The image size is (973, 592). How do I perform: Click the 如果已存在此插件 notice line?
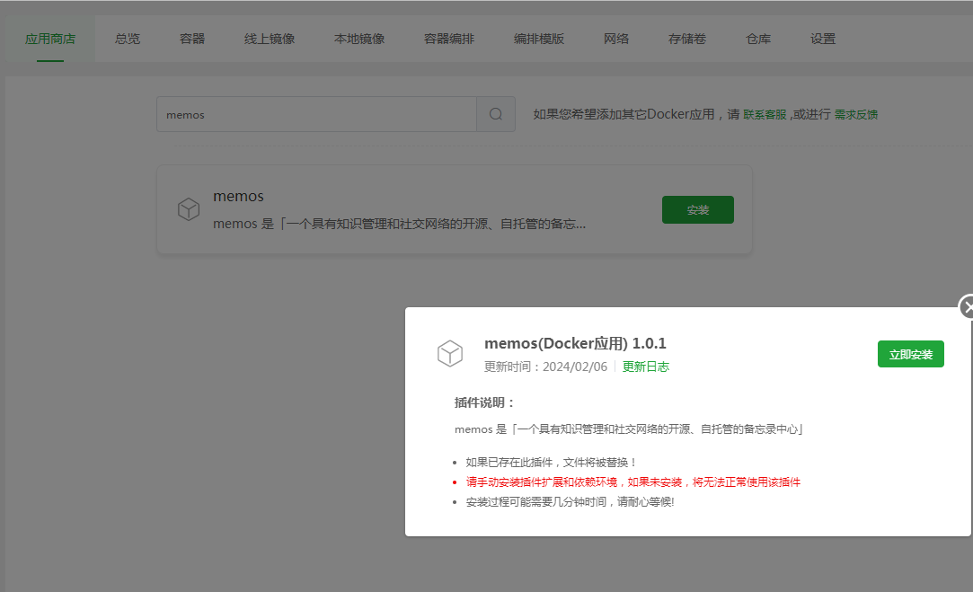point(551,463)
